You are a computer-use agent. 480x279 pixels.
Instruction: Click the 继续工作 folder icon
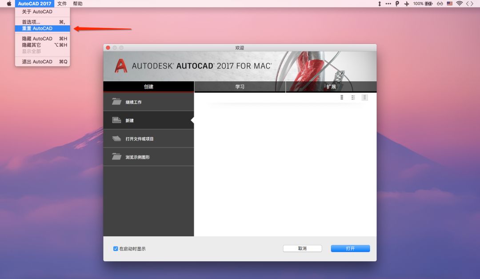[x=116, y=102]
